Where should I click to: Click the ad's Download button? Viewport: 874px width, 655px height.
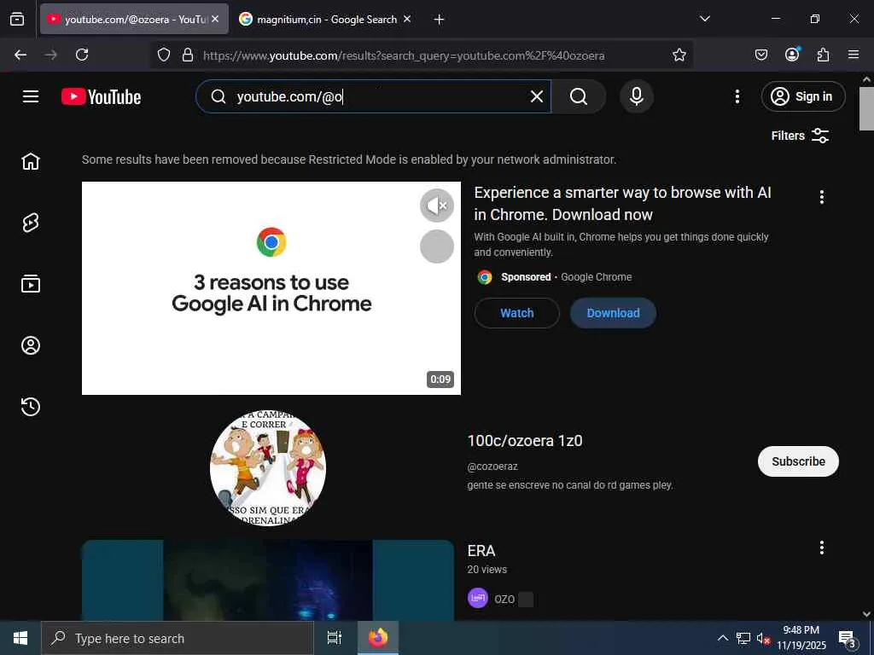tap(613, 313)
